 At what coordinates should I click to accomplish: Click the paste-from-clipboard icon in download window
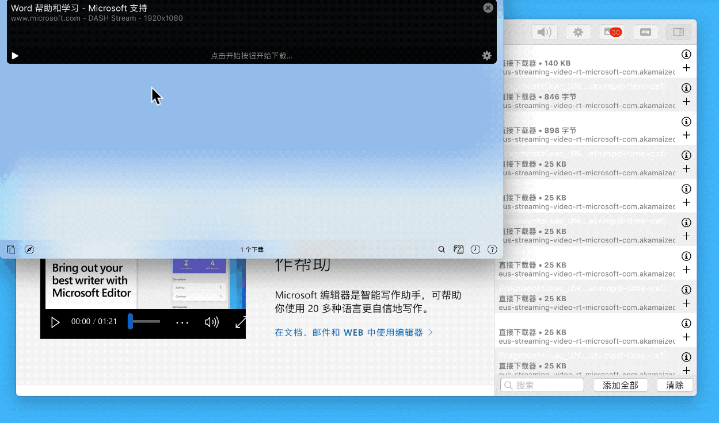(11, 249)
